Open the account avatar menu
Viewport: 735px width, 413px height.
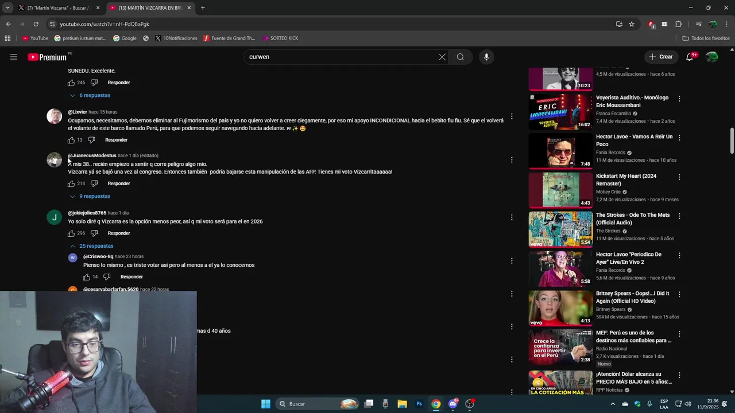click(712, 57)
